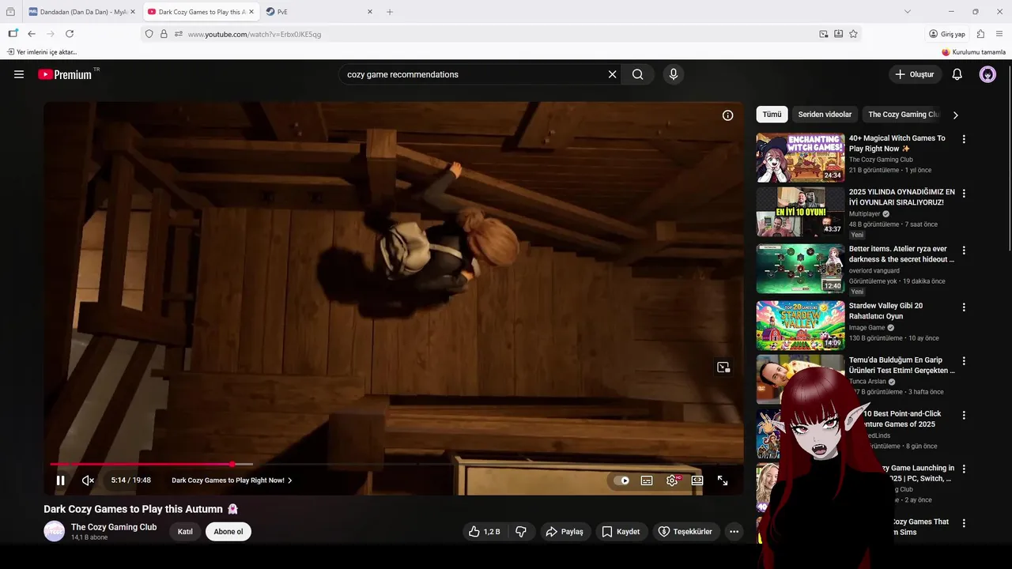Unmute the video audio
Image resolution: width=1012 pixels, height=569 pixels.
(88, 480)
